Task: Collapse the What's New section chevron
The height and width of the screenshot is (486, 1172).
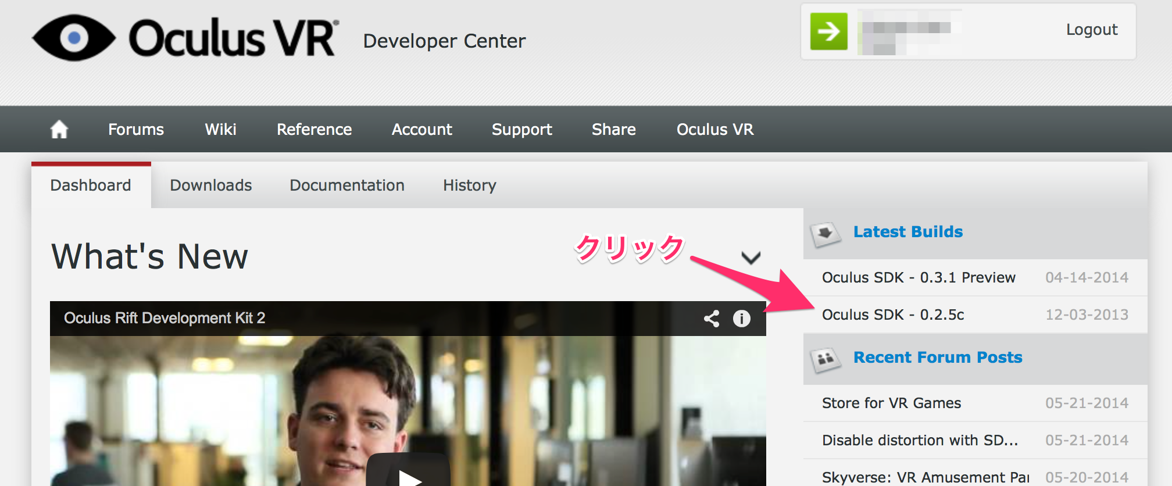Action: [751, 257]
